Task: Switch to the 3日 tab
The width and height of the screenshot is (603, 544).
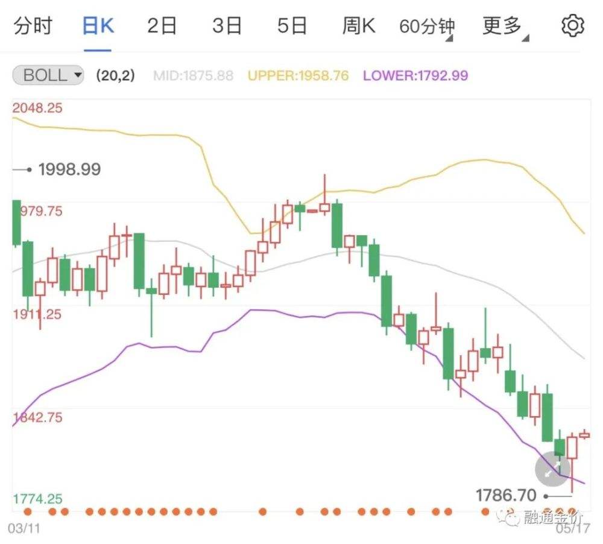Action: tap(227, 25)
